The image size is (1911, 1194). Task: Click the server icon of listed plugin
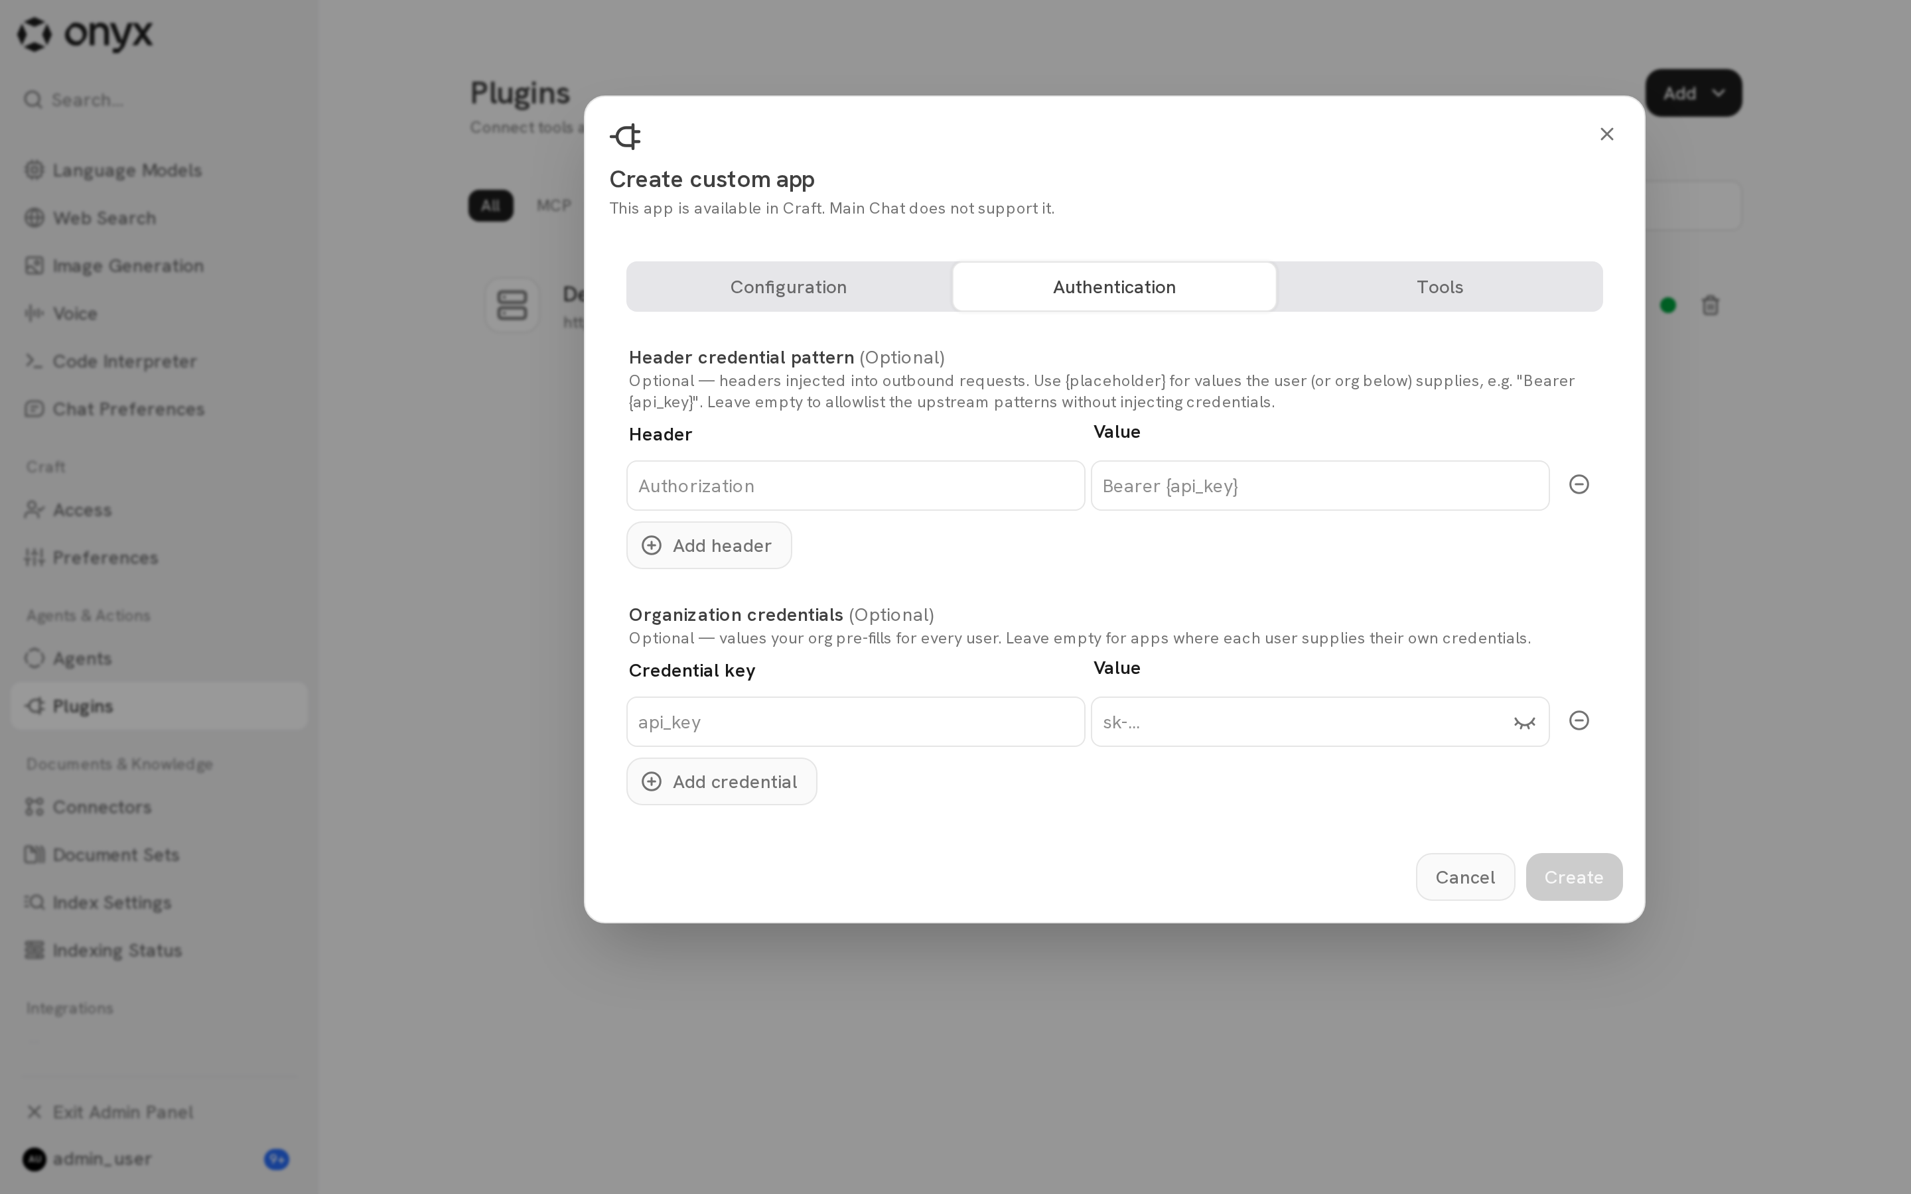[512, 306]
